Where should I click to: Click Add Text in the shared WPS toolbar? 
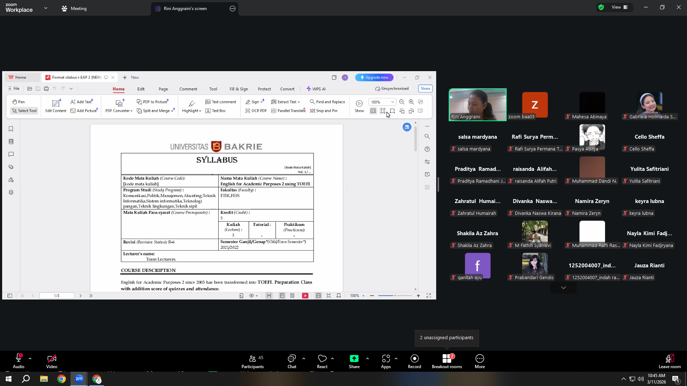coord(81,102)
